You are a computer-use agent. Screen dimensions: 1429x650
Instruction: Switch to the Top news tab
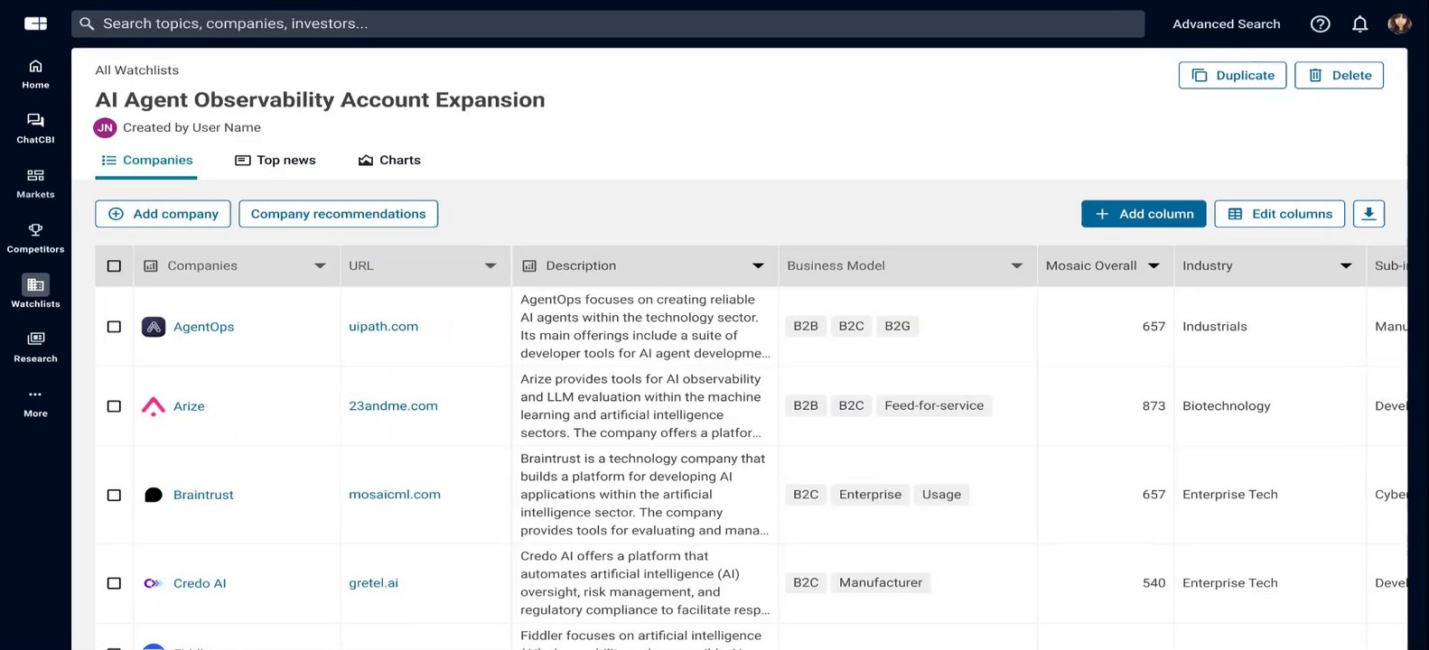(276, 161)
